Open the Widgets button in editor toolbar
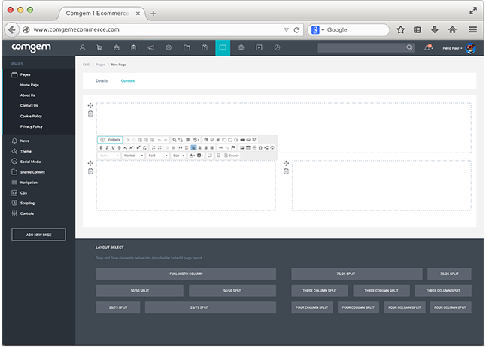The height and width of the screenshot is (348, 486). (110, 140)
